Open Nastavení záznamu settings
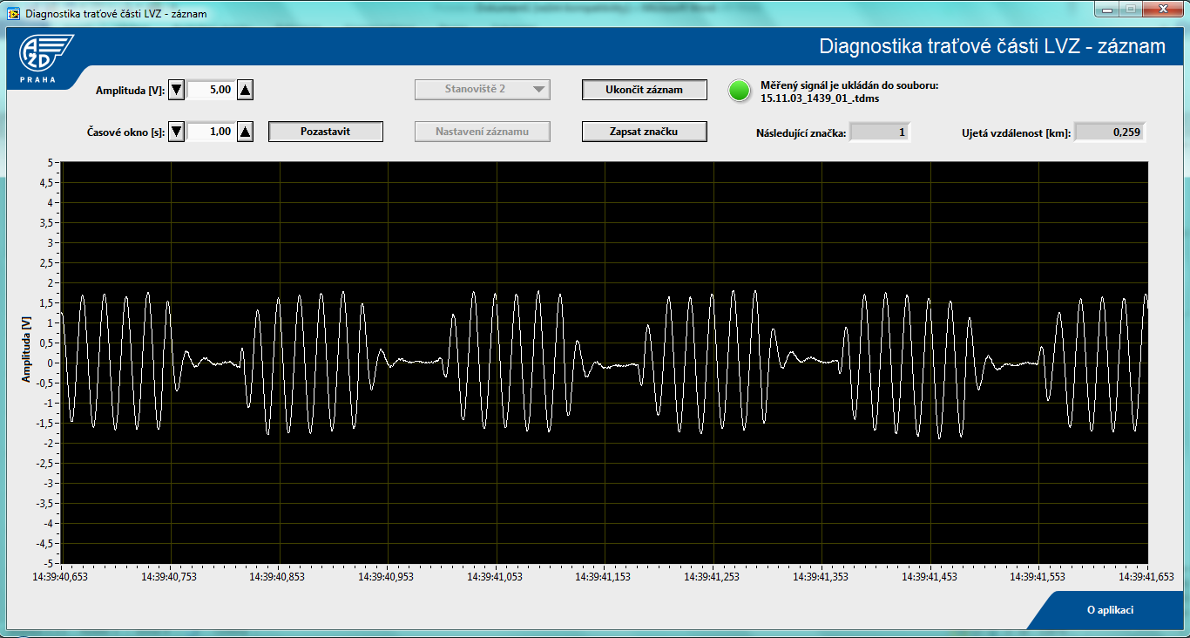 point(482,132)
